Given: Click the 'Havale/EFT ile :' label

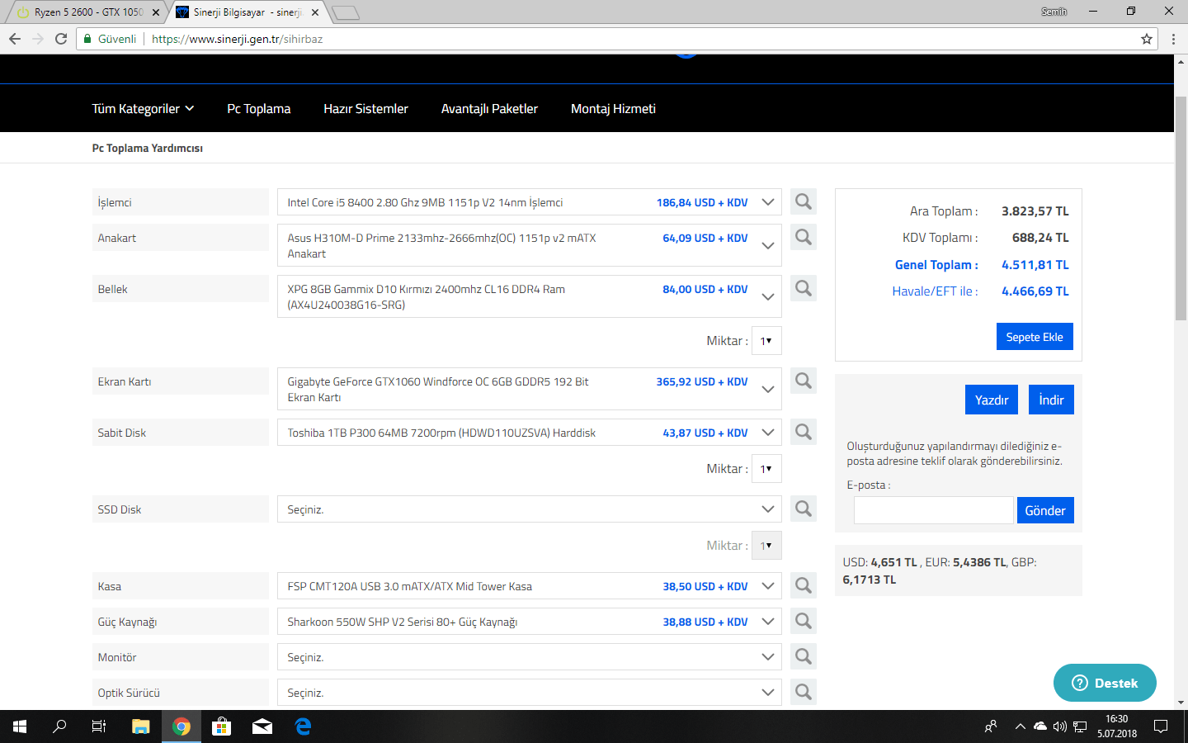Looking at the screenshot, I should [935, 291].
